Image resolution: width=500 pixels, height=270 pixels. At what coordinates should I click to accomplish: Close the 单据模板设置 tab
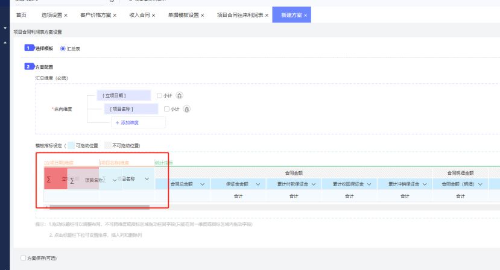tap(202, 15)
